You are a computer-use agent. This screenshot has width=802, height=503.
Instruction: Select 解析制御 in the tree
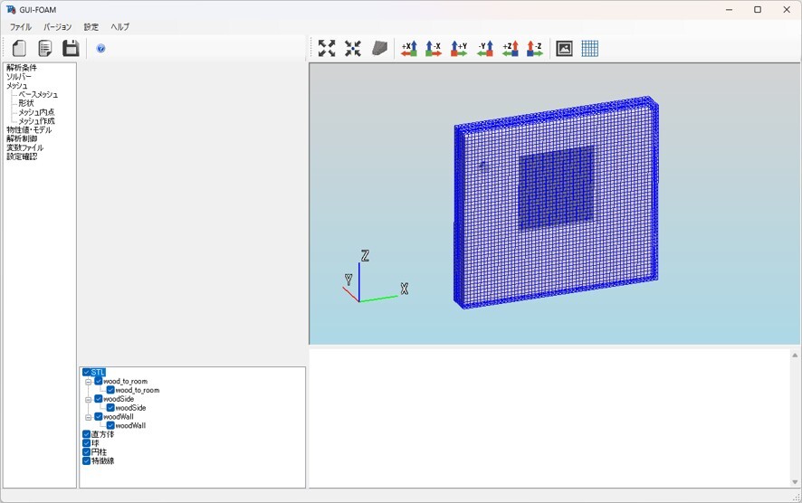[22, 138]
